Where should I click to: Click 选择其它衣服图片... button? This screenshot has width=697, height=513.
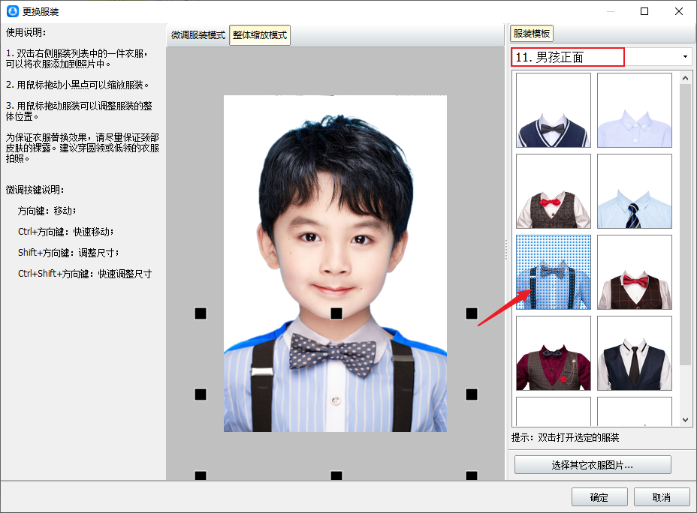tap(593, 465)
